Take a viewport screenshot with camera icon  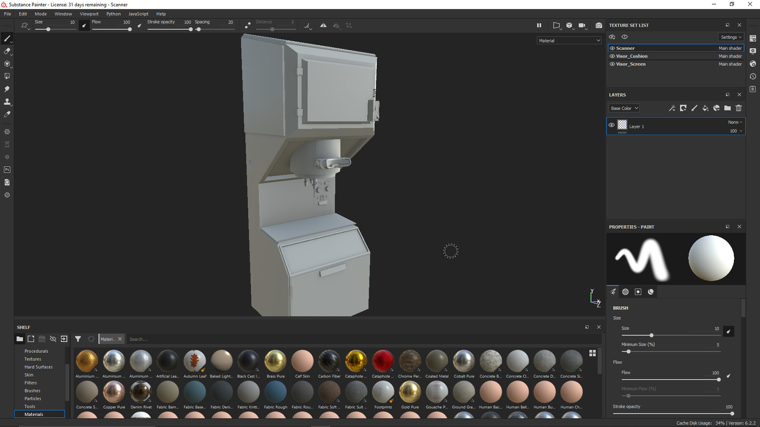(598, 25)
